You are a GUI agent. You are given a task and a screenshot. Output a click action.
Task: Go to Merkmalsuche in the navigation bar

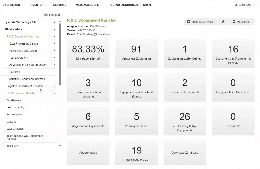tap(87, 5)
